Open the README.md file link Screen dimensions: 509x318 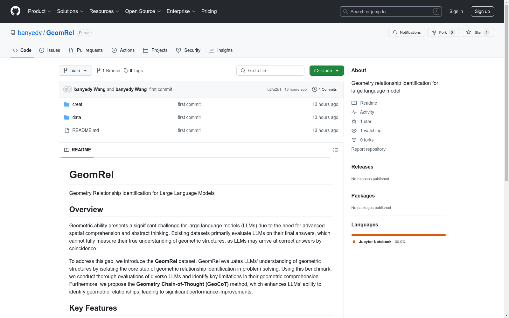tap(86, 130)
